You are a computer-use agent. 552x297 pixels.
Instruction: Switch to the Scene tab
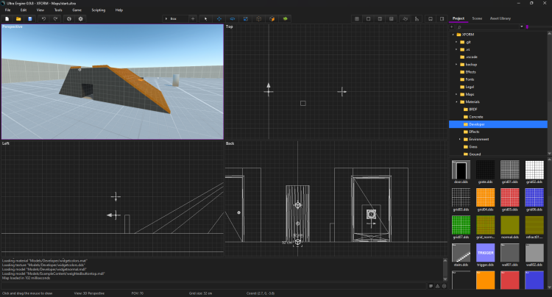coord(477,18)
